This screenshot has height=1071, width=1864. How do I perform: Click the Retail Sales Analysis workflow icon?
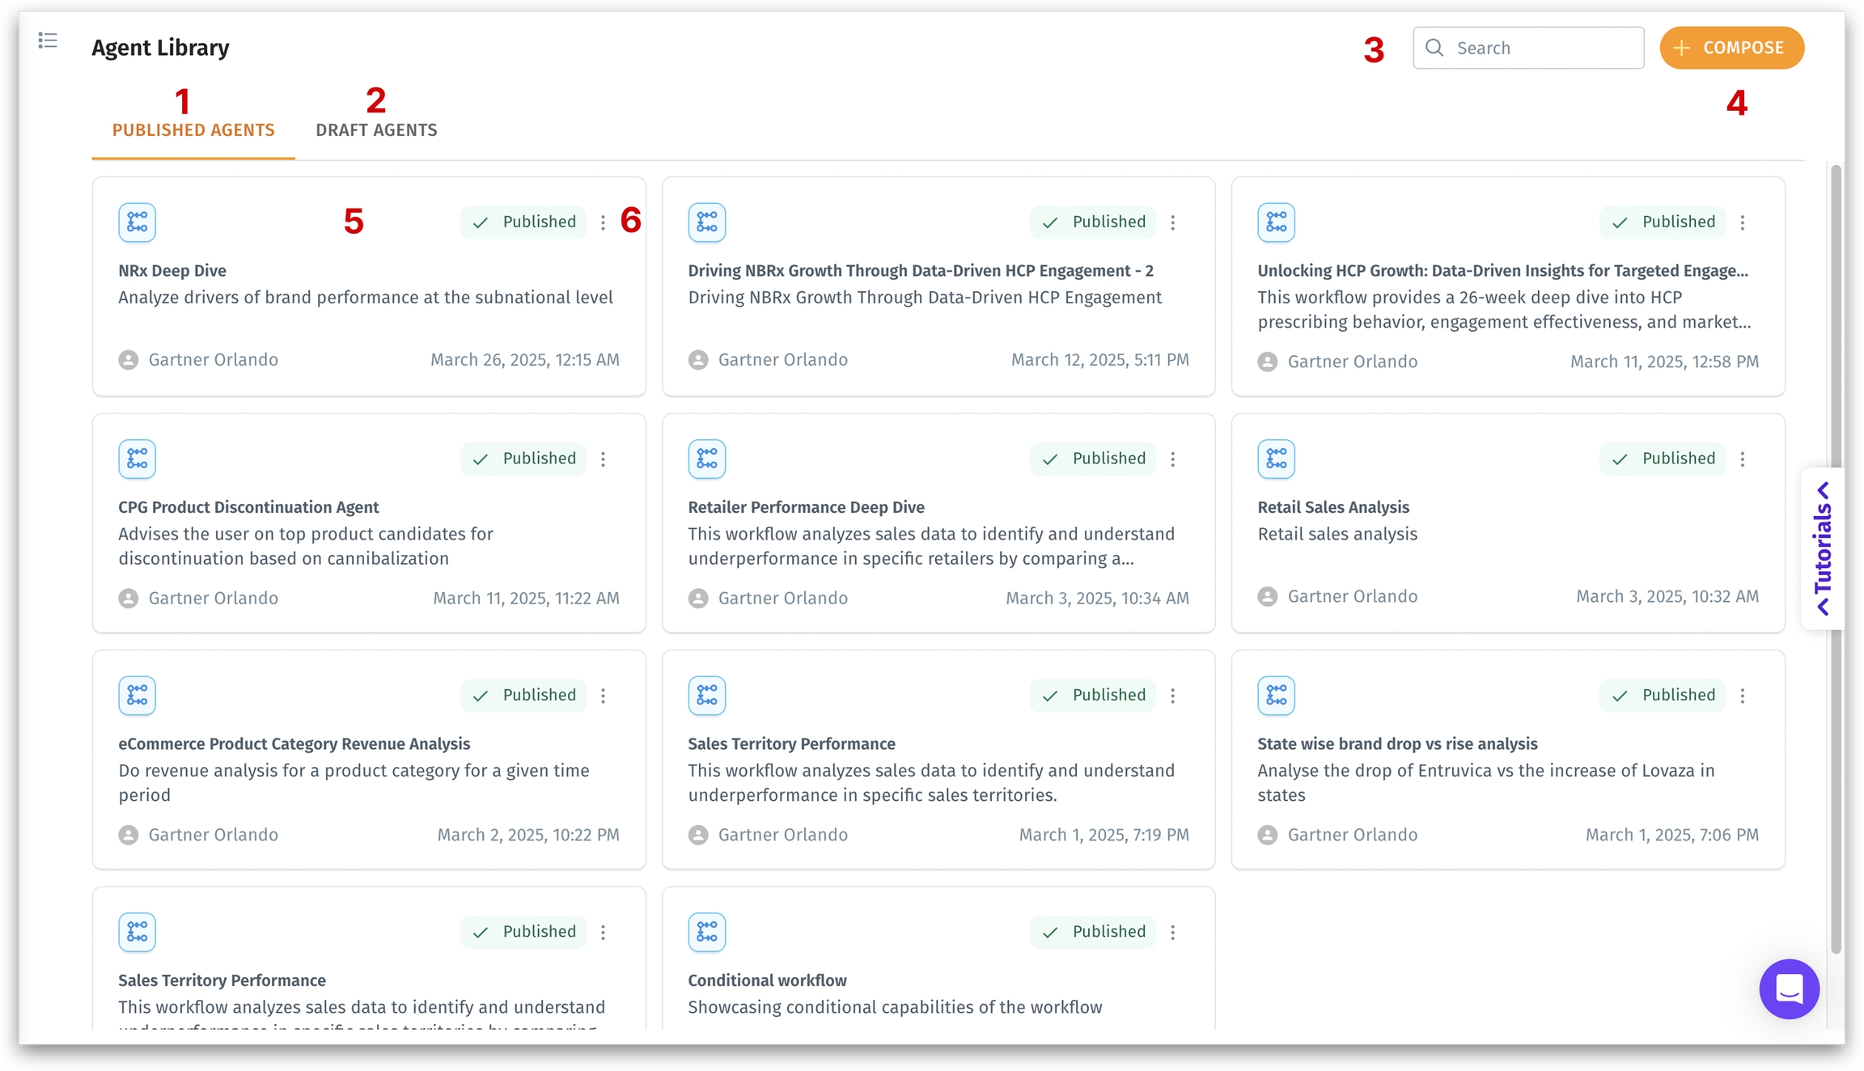pos(1276,459)
